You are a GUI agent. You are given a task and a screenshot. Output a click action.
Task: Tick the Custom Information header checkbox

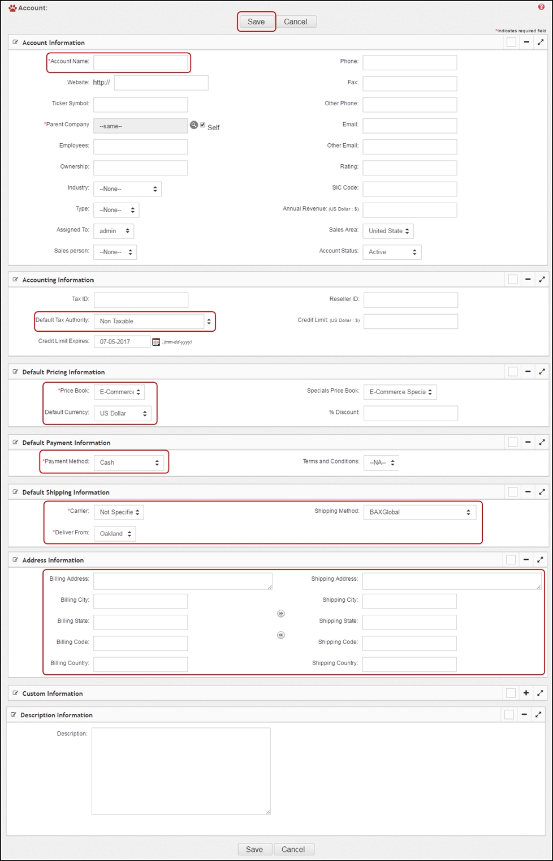511,693
